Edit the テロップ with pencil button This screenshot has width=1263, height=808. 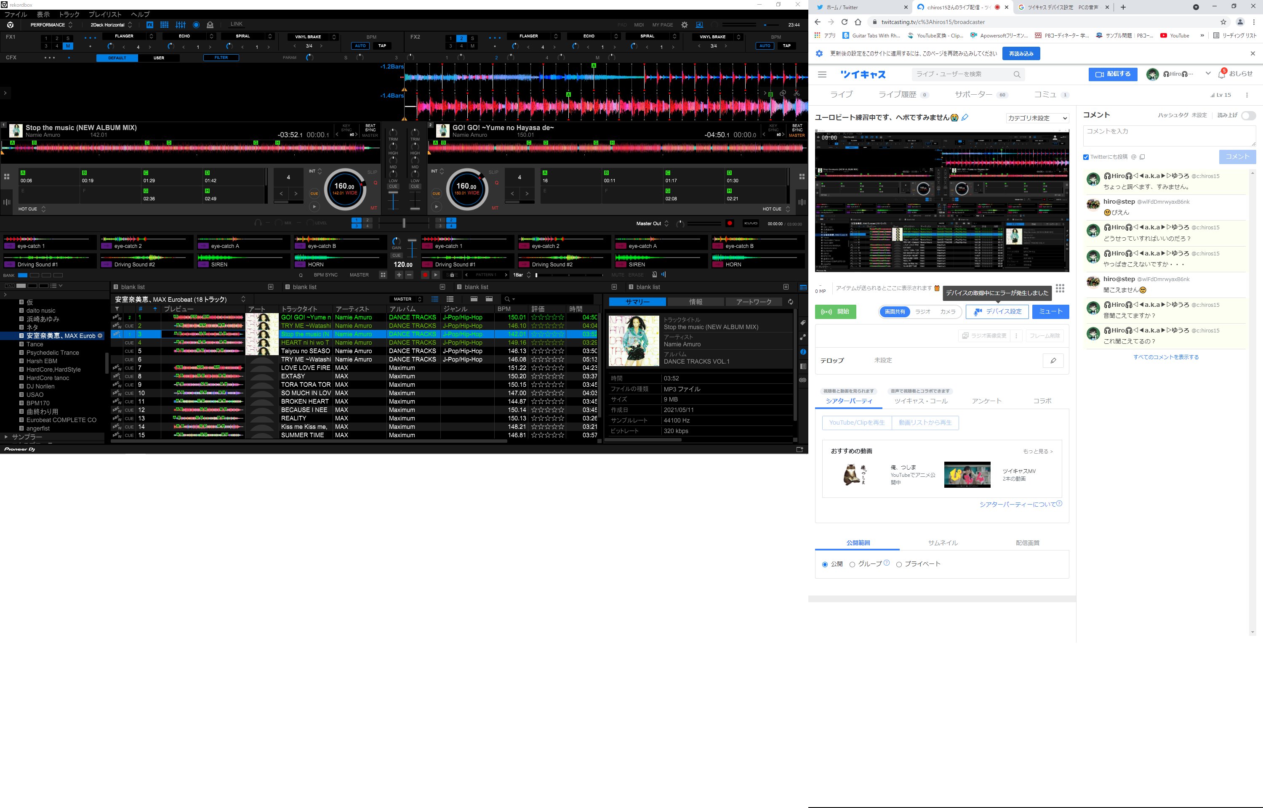tap(1053, 361)
